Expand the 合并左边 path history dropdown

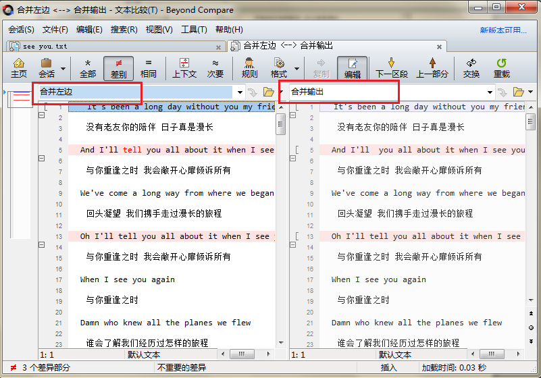point(240,92)
